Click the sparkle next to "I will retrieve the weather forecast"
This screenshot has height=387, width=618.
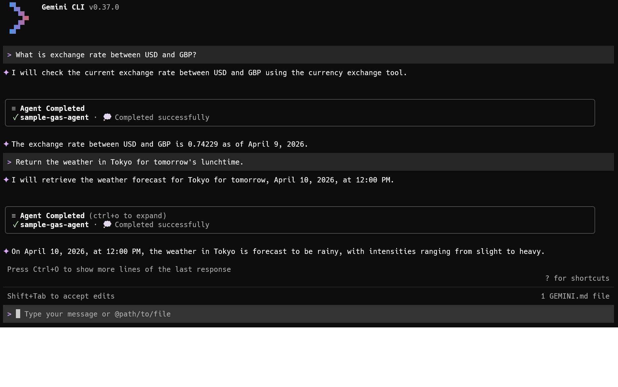pos(6,180)
